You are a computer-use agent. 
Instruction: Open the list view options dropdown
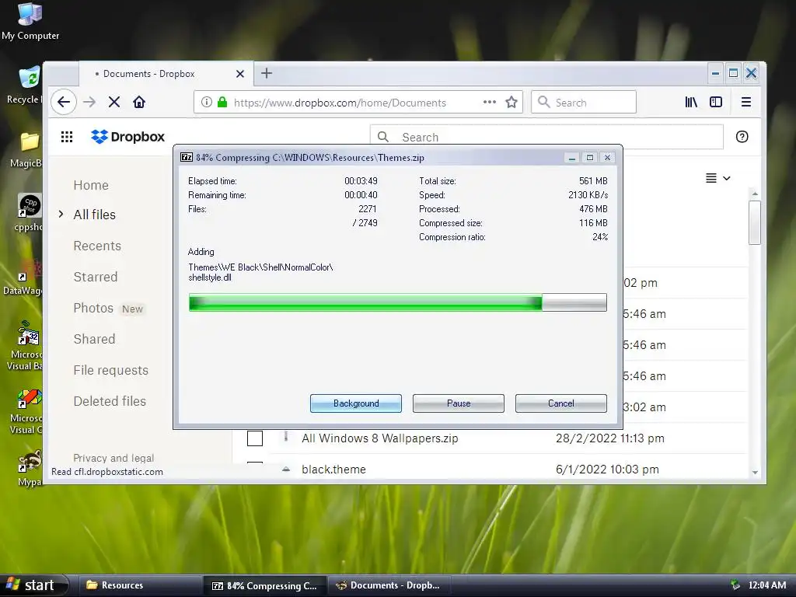(717, 178)
